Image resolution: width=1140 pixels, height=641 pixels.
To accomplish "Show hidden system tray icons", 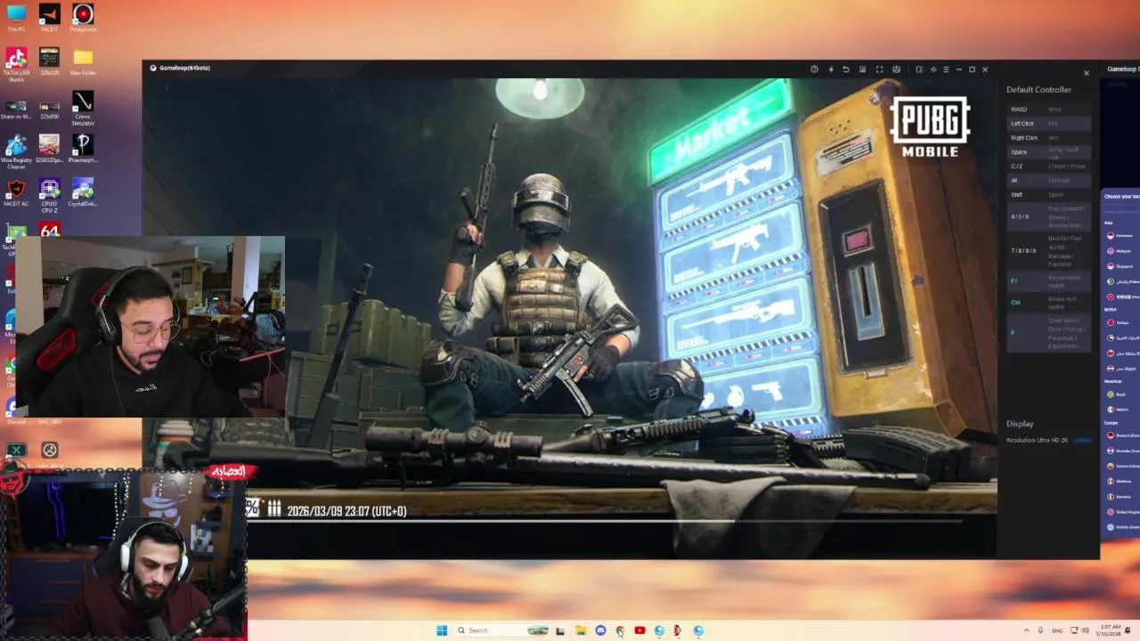I will point(1026,630).
